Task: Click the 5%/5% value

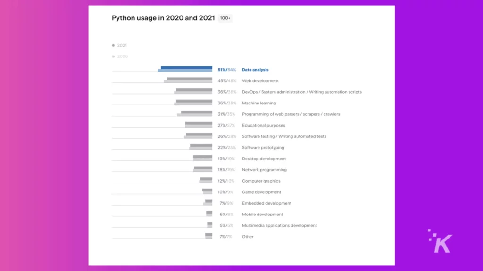Action: coord(226,225)
